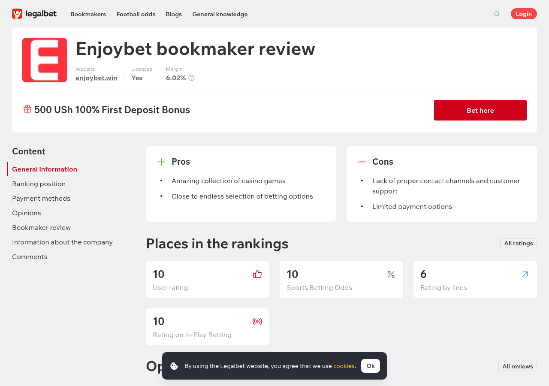The width and height of the screenshot is (549, 386).
Task: Click the Legalbet logo
Action: [34, 14]
